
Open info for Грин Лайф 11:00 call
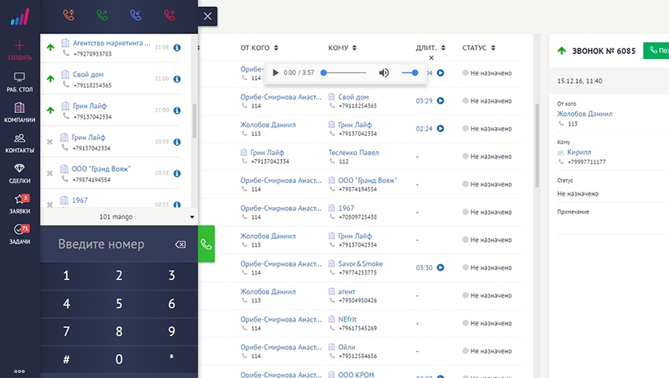pyautogui.click(x=177, y=111)
